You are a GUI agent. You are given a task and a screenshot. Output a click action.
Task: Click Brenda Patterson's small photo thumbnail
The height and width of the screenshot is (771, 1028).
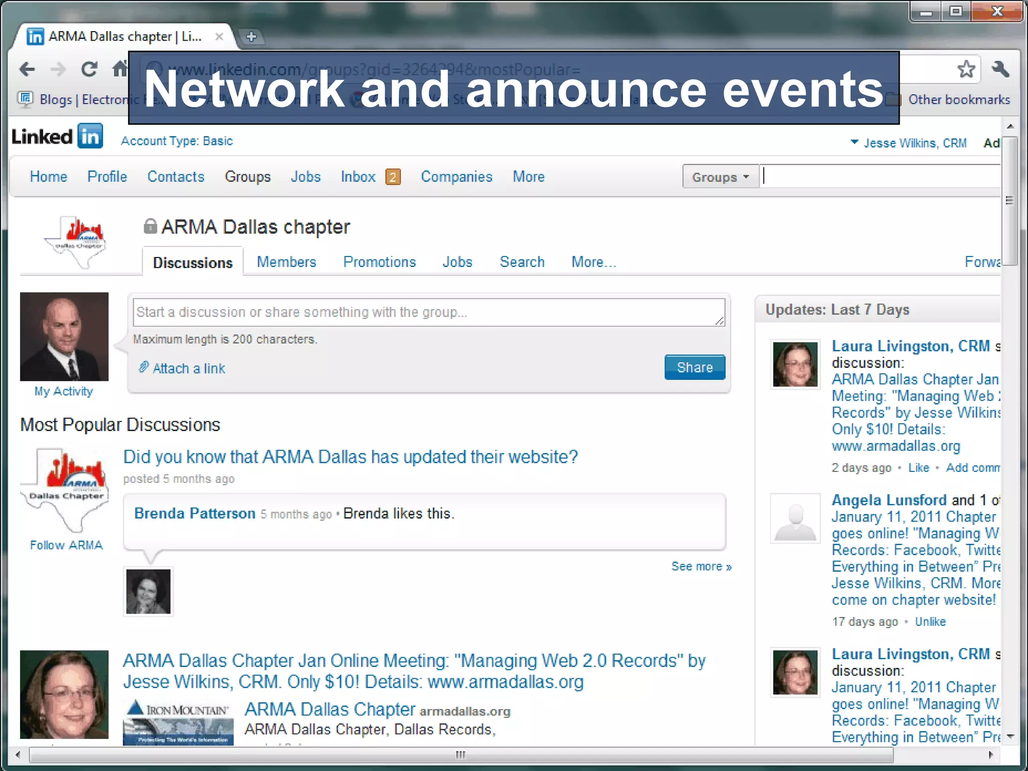coord(148,591)
